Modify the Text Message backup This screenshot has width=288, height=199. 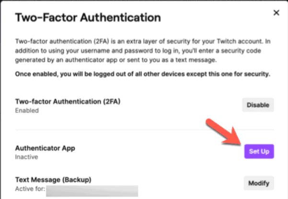tap(259, 183)
